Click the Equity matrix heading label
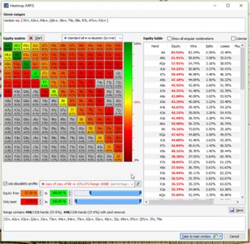The height and width of the screenshot is (244, 250). pyautogui.click(x=14, y=38)
